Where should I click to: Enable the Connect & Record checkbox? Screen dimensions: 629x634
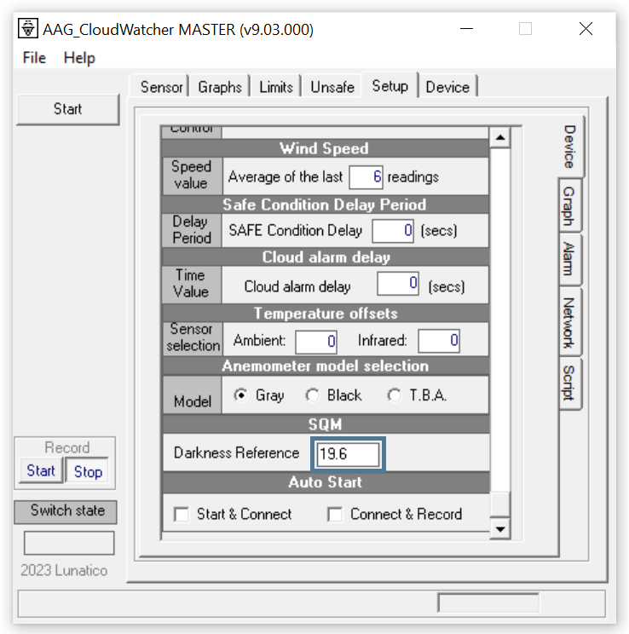(335, 515)
